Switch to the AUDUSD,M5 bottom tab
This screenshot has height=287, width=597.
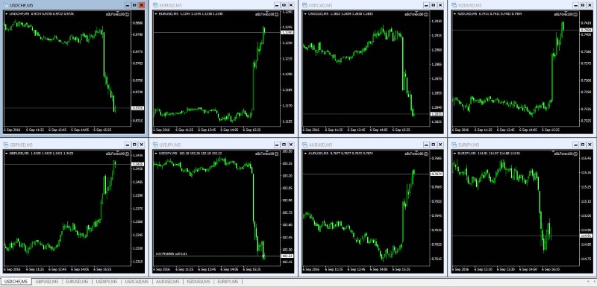coord(167,282)
